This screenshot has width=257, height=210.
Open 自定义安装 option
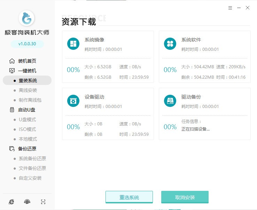[30, 178]
